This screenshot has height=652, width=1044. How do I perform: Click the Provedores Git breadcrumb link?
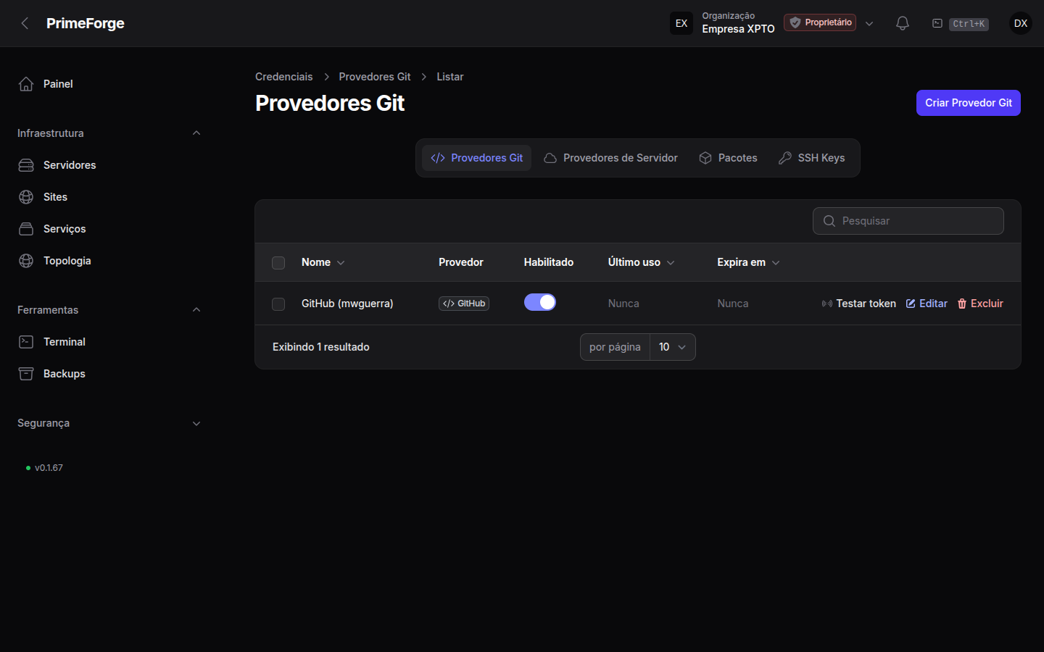coord(375,77)
